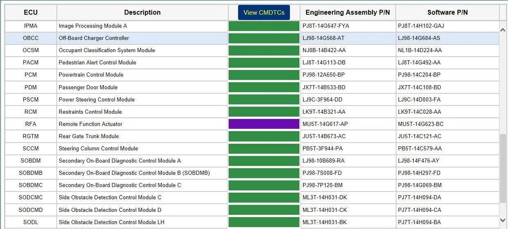Click the ECU column header
Screen dimensions: 508x229
tap(31, 12)
